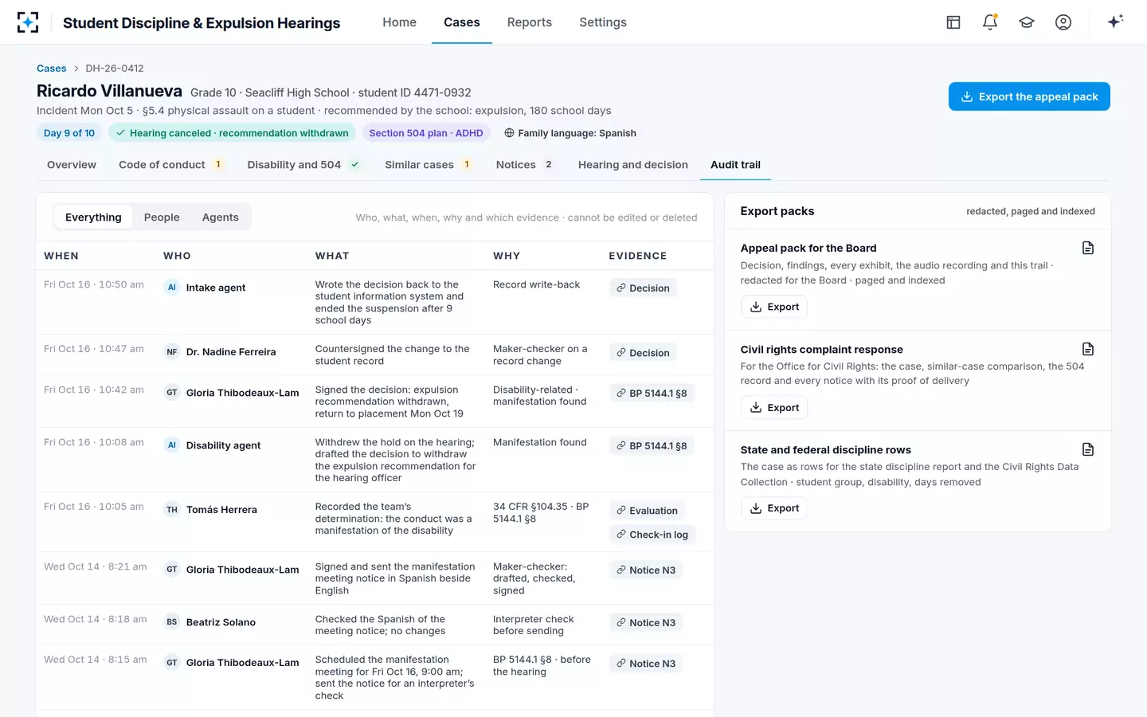
Task: Go to Cases breadcrumb link
Action: pyautogui.click(x=52, y=69)
